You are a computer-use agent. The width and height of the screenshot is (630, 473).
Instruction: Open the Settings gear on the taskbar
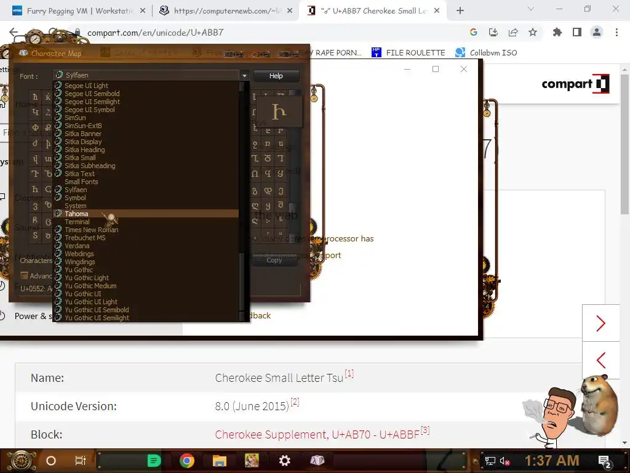tap(284, 461)
